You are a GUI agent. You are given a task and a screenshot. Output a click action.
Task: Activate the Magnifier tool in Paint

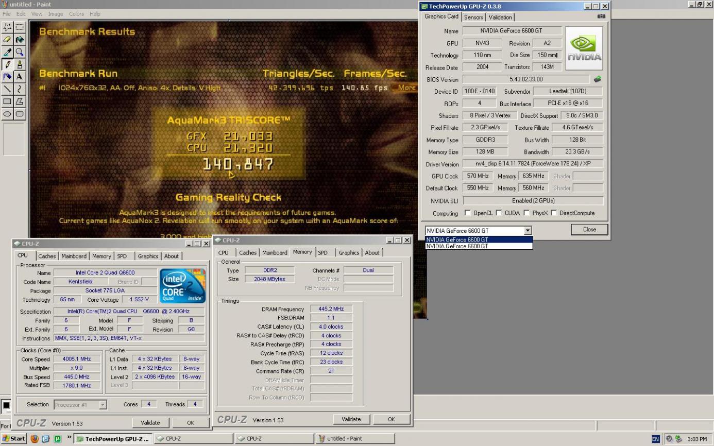(20, 52)
